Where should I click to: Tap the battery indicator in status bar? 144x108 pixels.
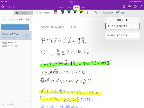(x=140, y=1)
